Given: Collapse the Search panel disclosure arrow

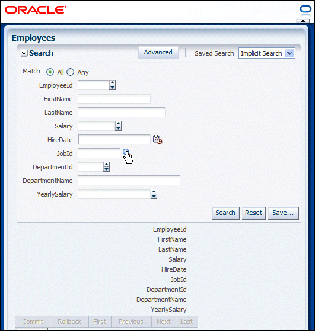Looking at the screenshot, I should click(x=24, y=53).
